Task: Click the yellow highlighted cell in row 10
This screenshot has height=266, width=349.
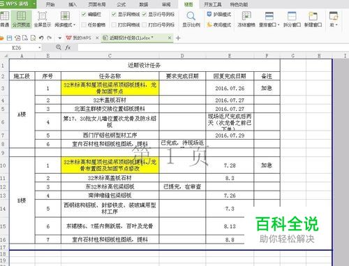Action: 110,165
